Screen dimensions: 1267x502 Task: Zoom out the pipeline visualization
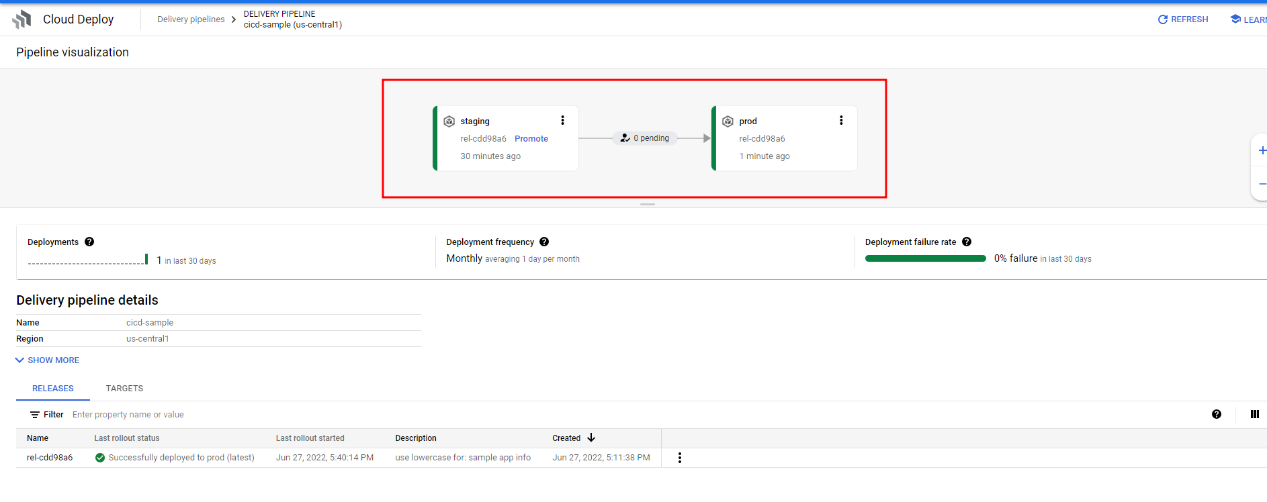(x=1262, y=184)
